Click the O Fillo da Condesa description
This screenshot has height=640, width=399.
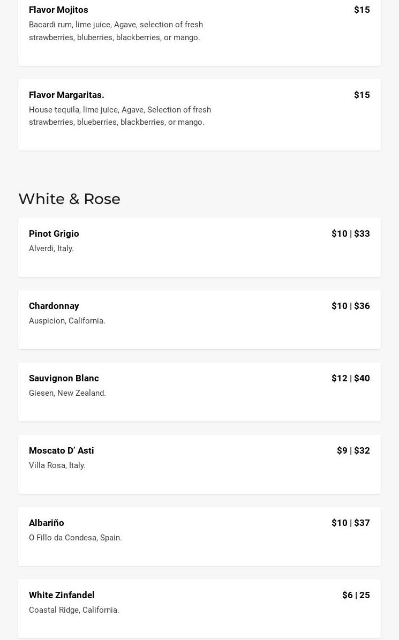pyautogui.click(x=76, y=538)
